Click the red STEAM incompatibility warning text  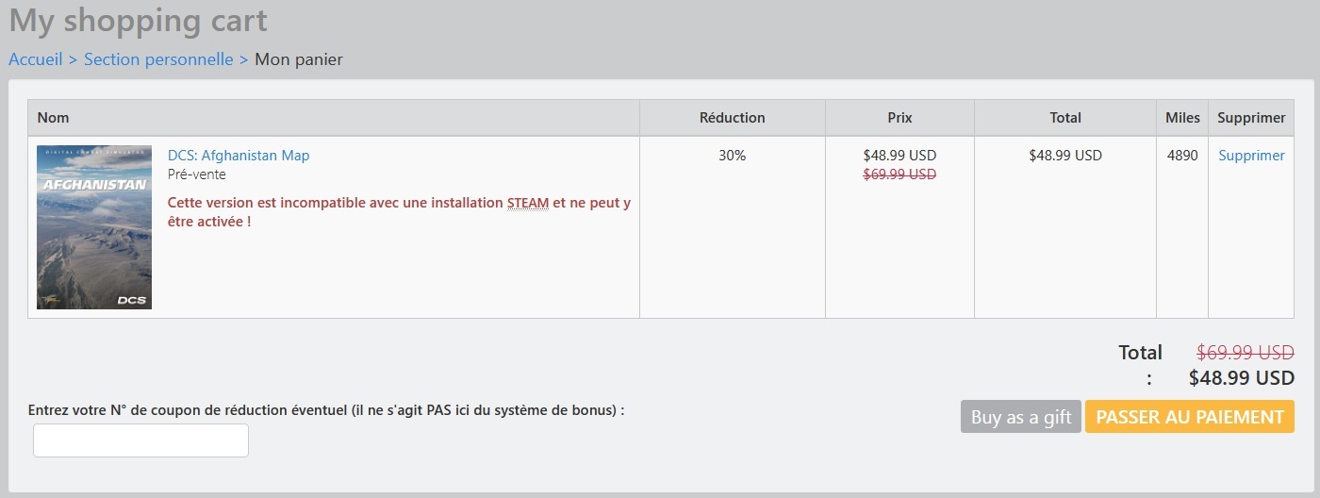coord(398,212)
